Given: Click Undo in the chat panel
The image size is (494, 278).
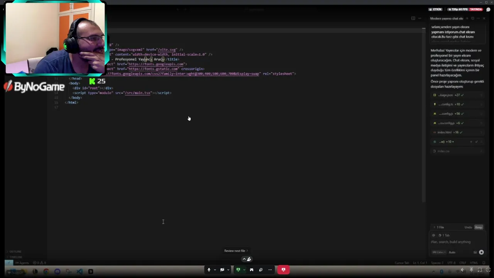Looking at the screenshot, I should [x=468, y=227].
